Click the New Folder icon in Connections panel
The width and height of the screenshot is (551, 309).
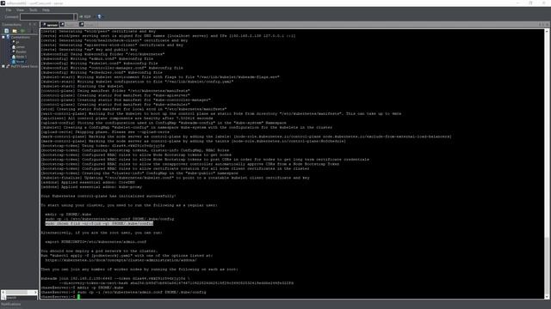click(15, 31)
